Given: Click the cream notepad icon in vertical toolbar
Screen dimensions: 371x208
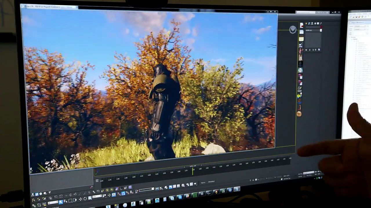Looking at the screenshot, I should coord(301,39).
